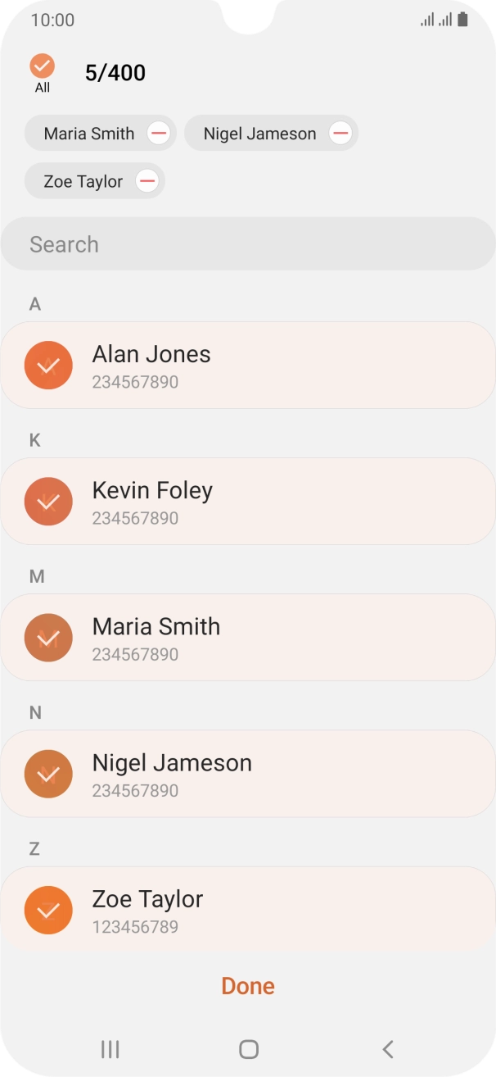The width and height of the screenshot is (496, 1077).
Task: Tap the signal strength icon
Action: 427,20
